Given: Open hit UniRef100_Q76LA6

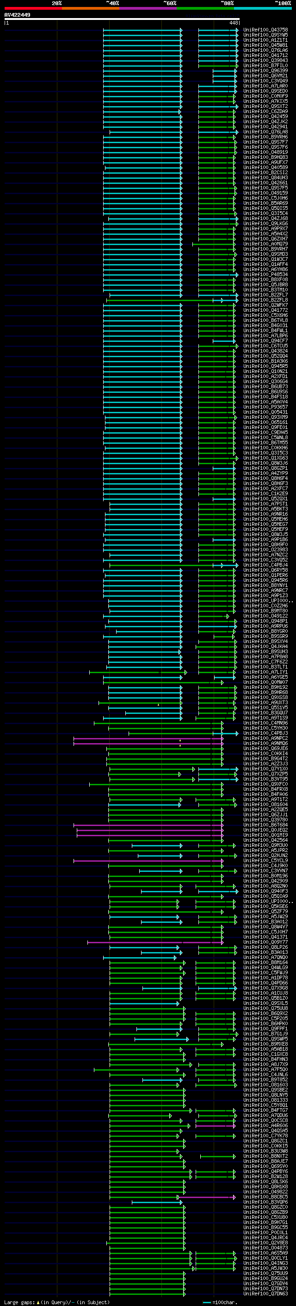Looking at the screenshot, I should click(x=265, y=50).
